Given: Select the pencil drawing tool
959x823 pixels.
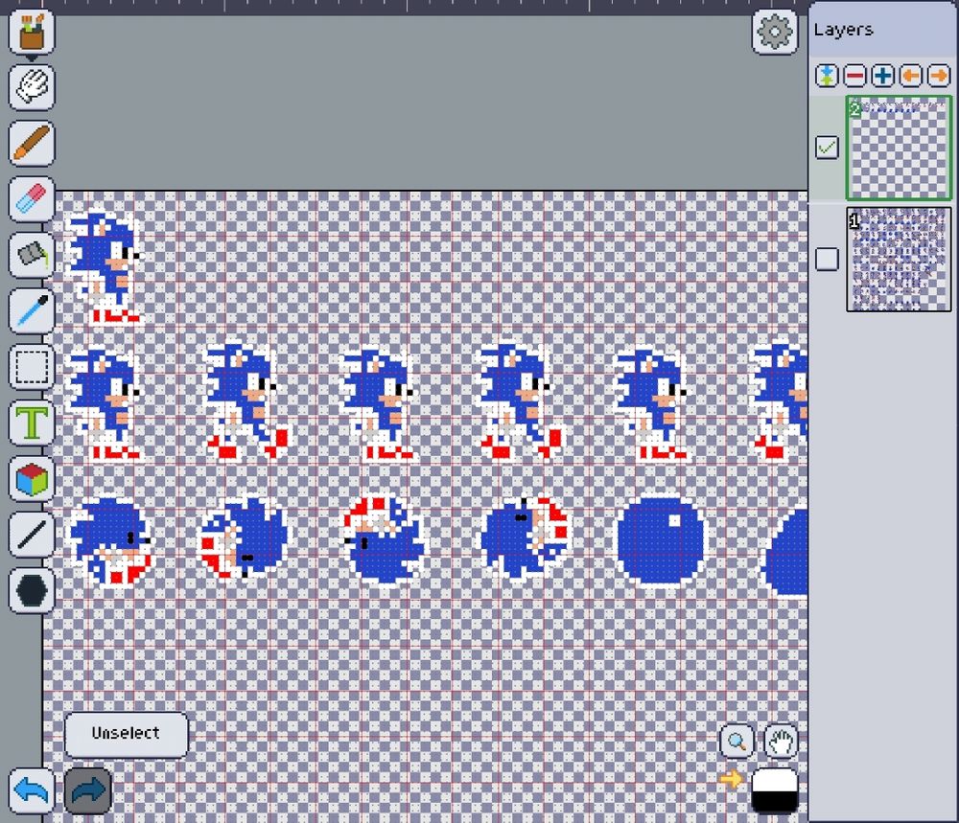Looking at the screenshot, I should [x=32, y=143].
